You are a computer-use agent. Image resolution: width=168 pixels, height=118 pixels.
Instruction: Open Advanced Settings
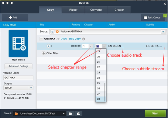19,66
